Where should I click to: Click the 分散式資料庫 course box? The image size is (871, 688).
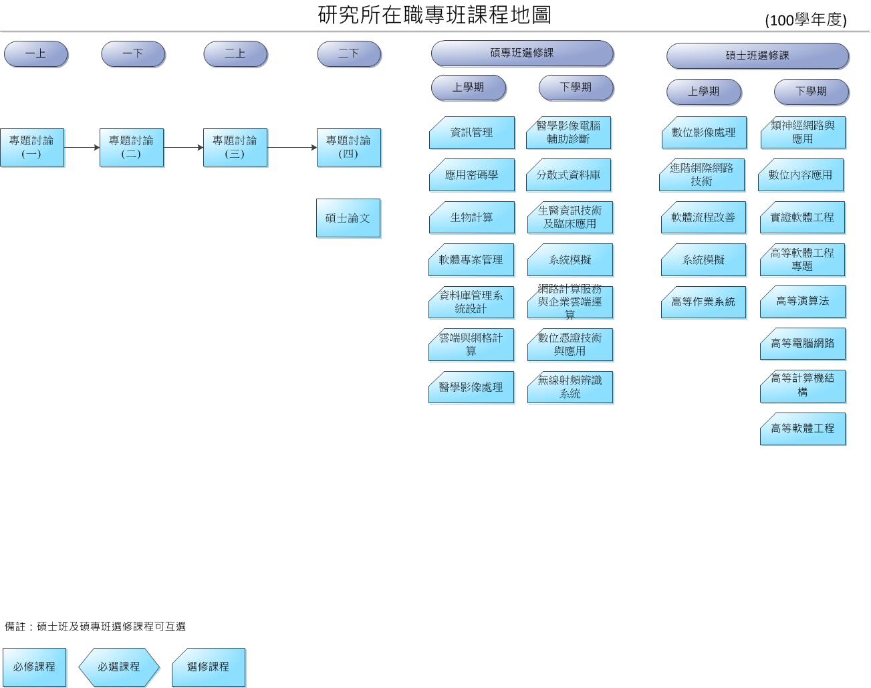click(569, 175)
